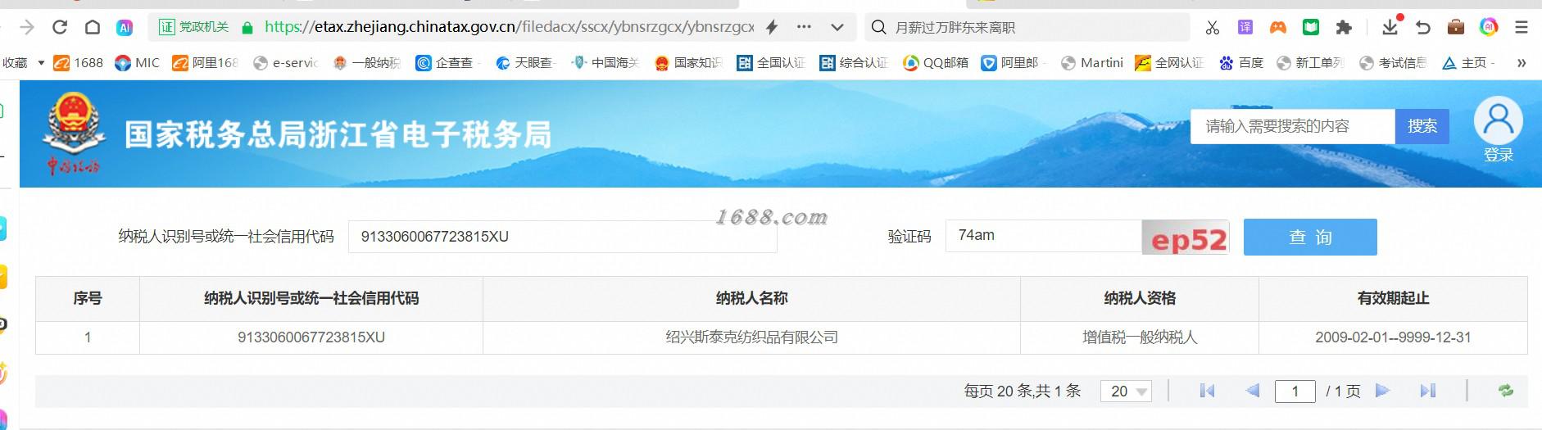Open the 百度 bookmark
The width and height of the screenshot is (1542, 430).
(x=1241, y=63)
